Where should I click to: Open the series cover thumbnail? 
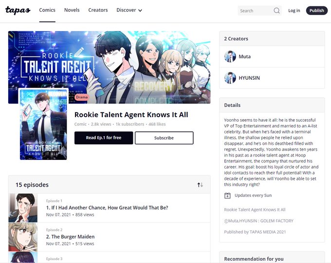pyautogui.click(x=43, y=124)
